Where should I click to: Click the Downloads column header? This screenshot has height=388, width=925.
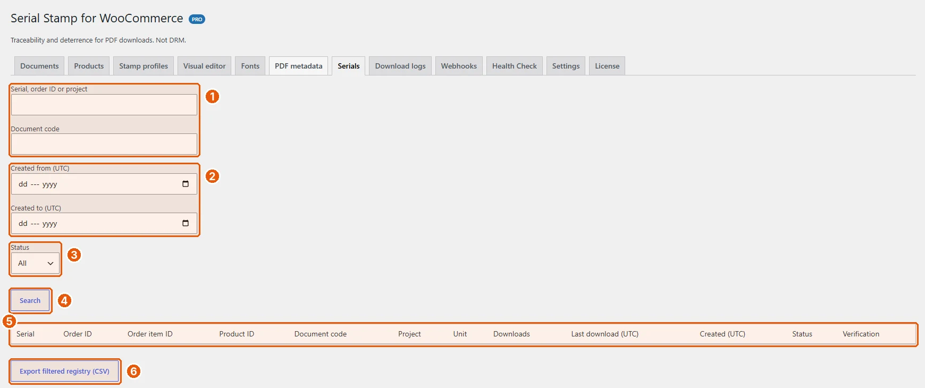coord(511,334)
